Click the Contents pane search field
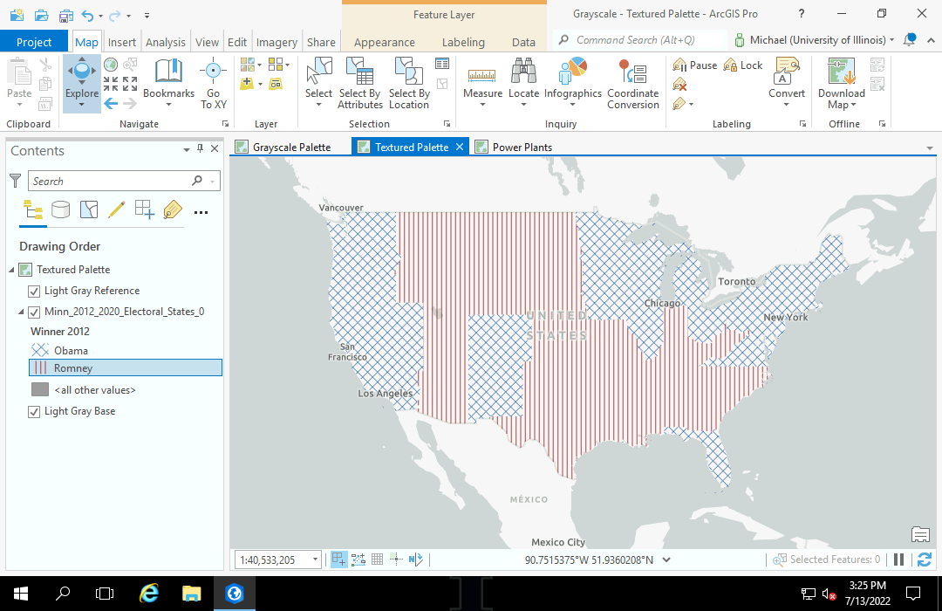Screen dimensions: 942x611 (109, 181)
